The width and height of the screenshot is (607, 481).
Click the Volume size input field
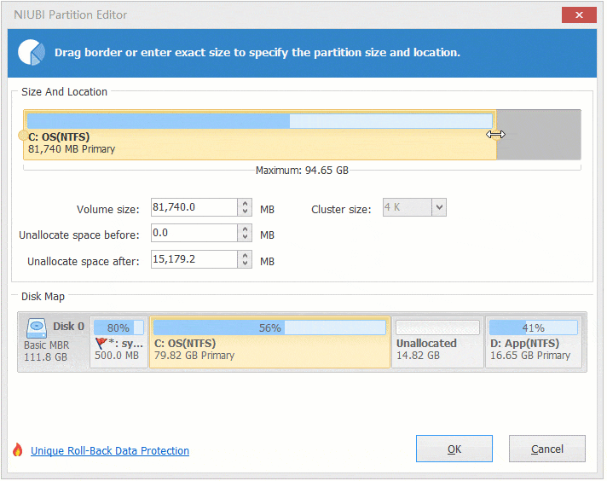tap(194, 207)
